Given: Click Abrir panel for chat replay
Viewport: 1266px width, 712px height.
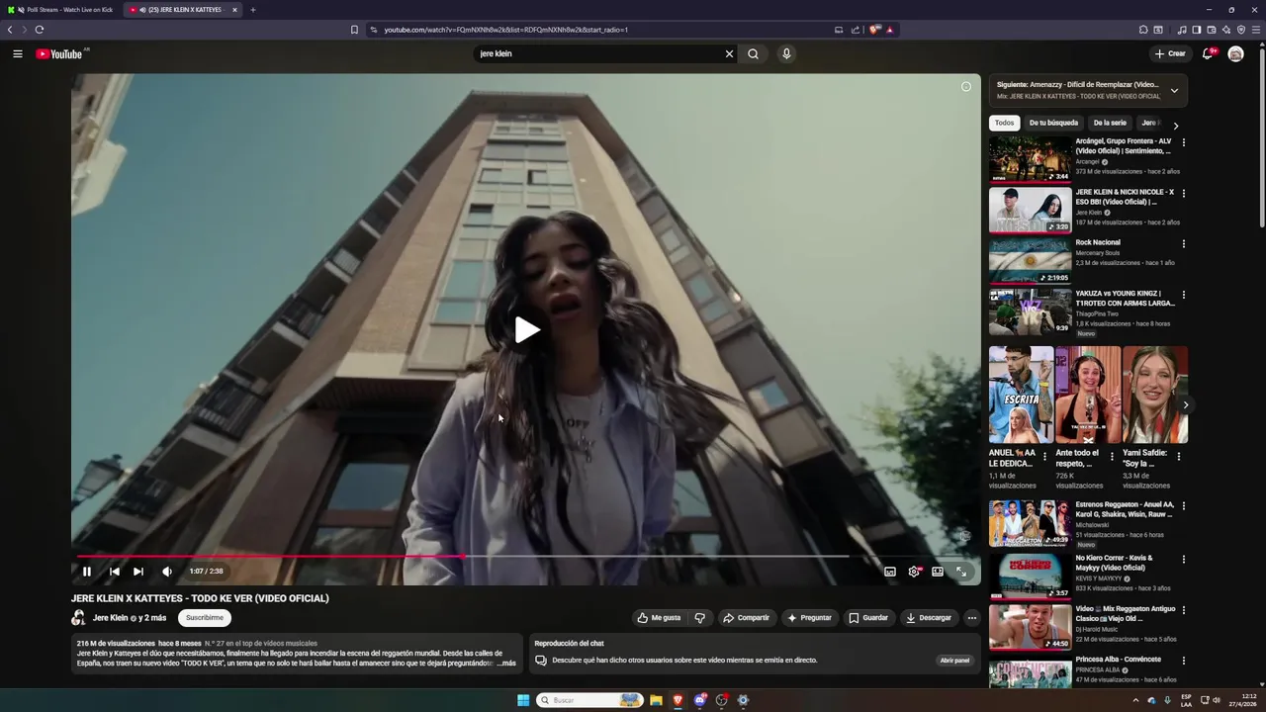Looking at the screenshot, I should [954, 661].
